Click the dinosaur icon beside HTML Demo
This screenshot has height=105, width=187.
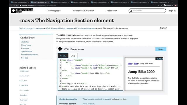click(x=60, y=49)
